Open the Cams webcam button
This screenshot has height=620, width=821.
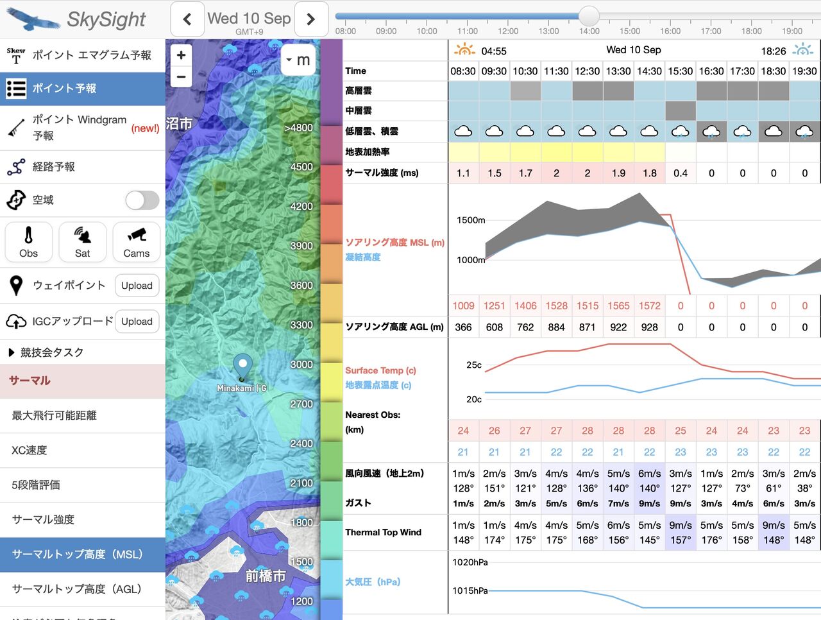136,241
